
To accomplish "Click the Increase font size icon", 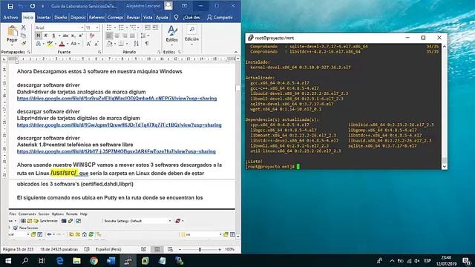I will tap(88, 44).
